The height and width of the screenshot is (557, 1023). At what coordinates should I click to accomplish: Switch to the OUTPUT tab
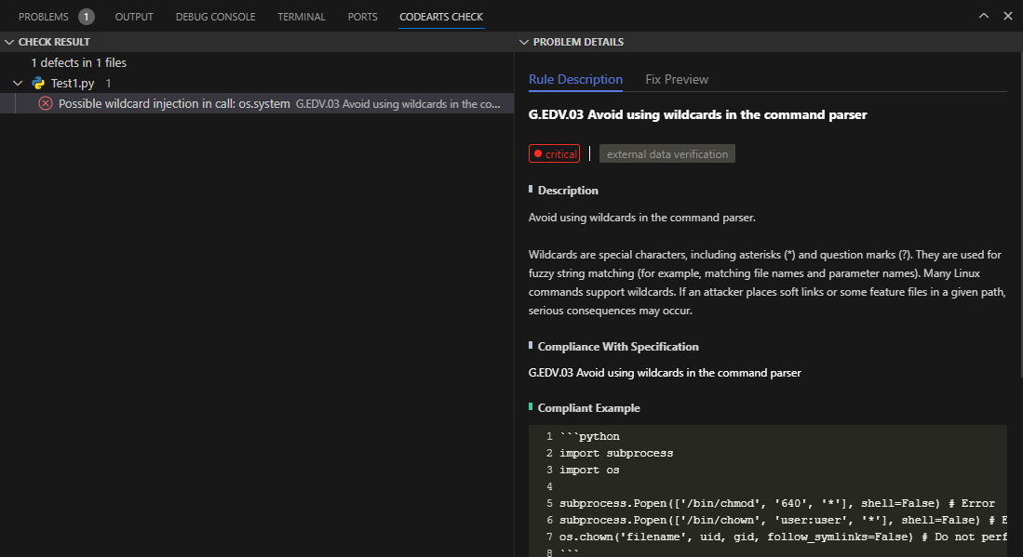point(134,17)
